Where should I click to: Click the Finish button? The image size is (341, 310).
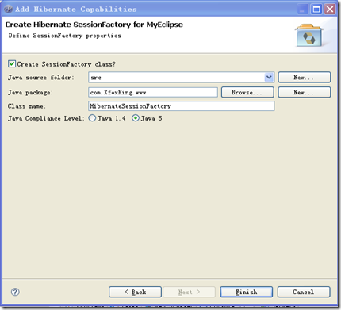coord(247,292)
